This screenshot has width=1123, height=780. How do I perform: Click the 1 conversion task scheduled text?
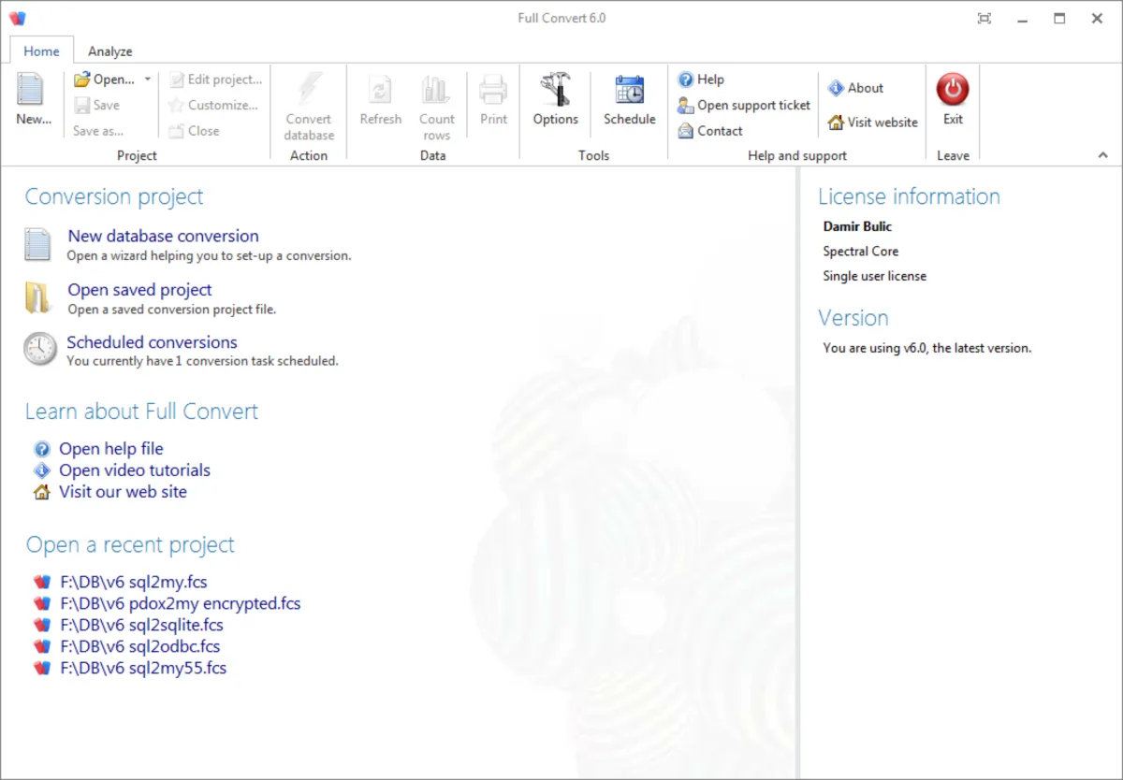point(202,360)
